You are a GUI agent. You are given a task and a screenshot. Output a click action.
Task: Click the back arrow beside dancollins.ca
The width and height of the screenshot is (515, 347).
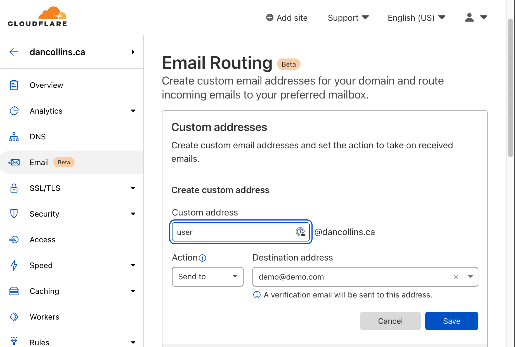[x=14, y=52]
